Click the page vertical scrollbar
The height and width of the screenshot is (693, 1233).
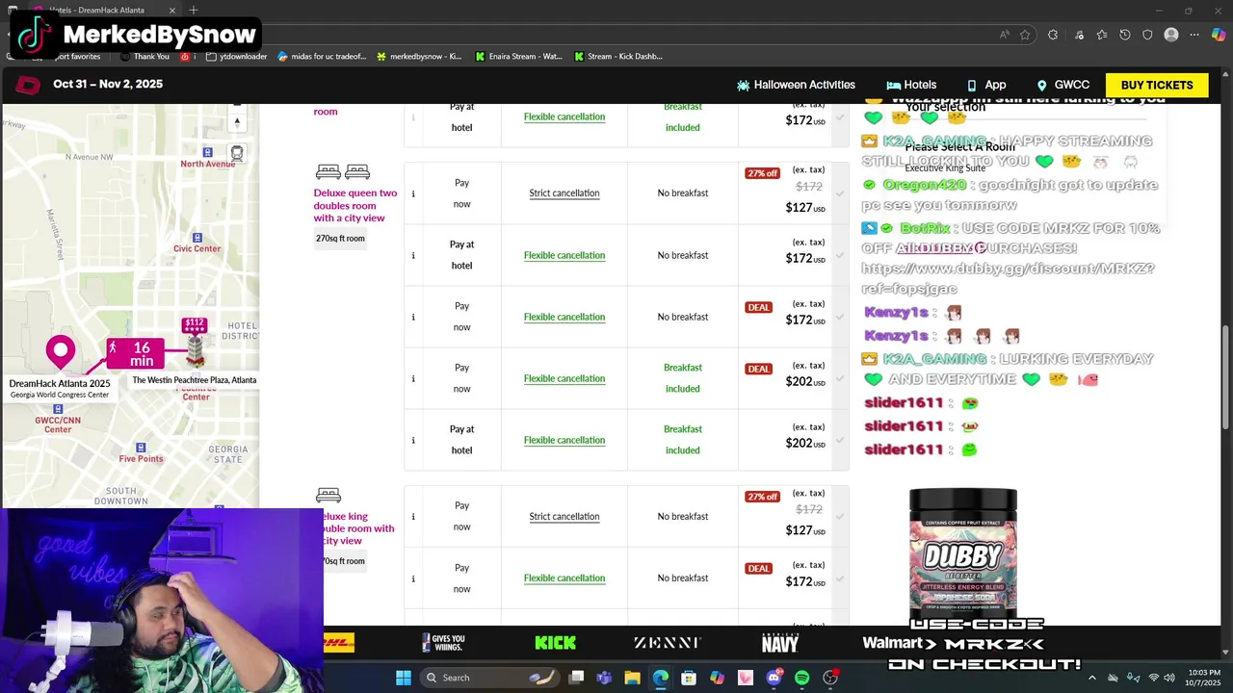[1226, 378]
